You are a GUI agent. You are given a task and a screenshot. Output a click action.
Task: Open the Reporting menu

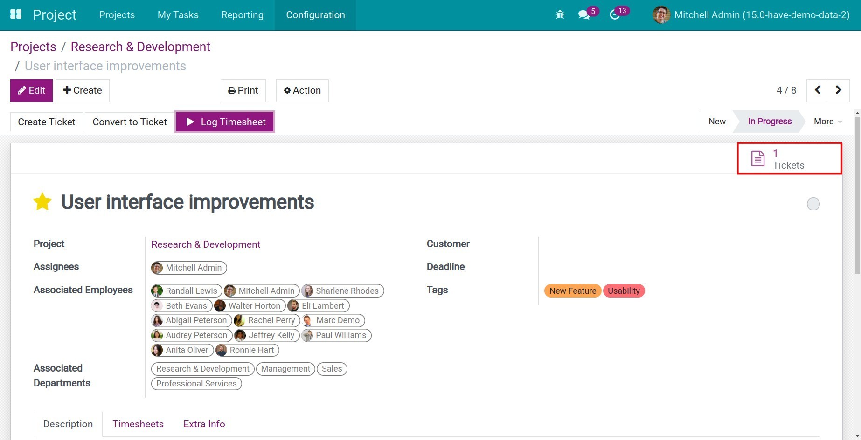(x=242, y=15)
